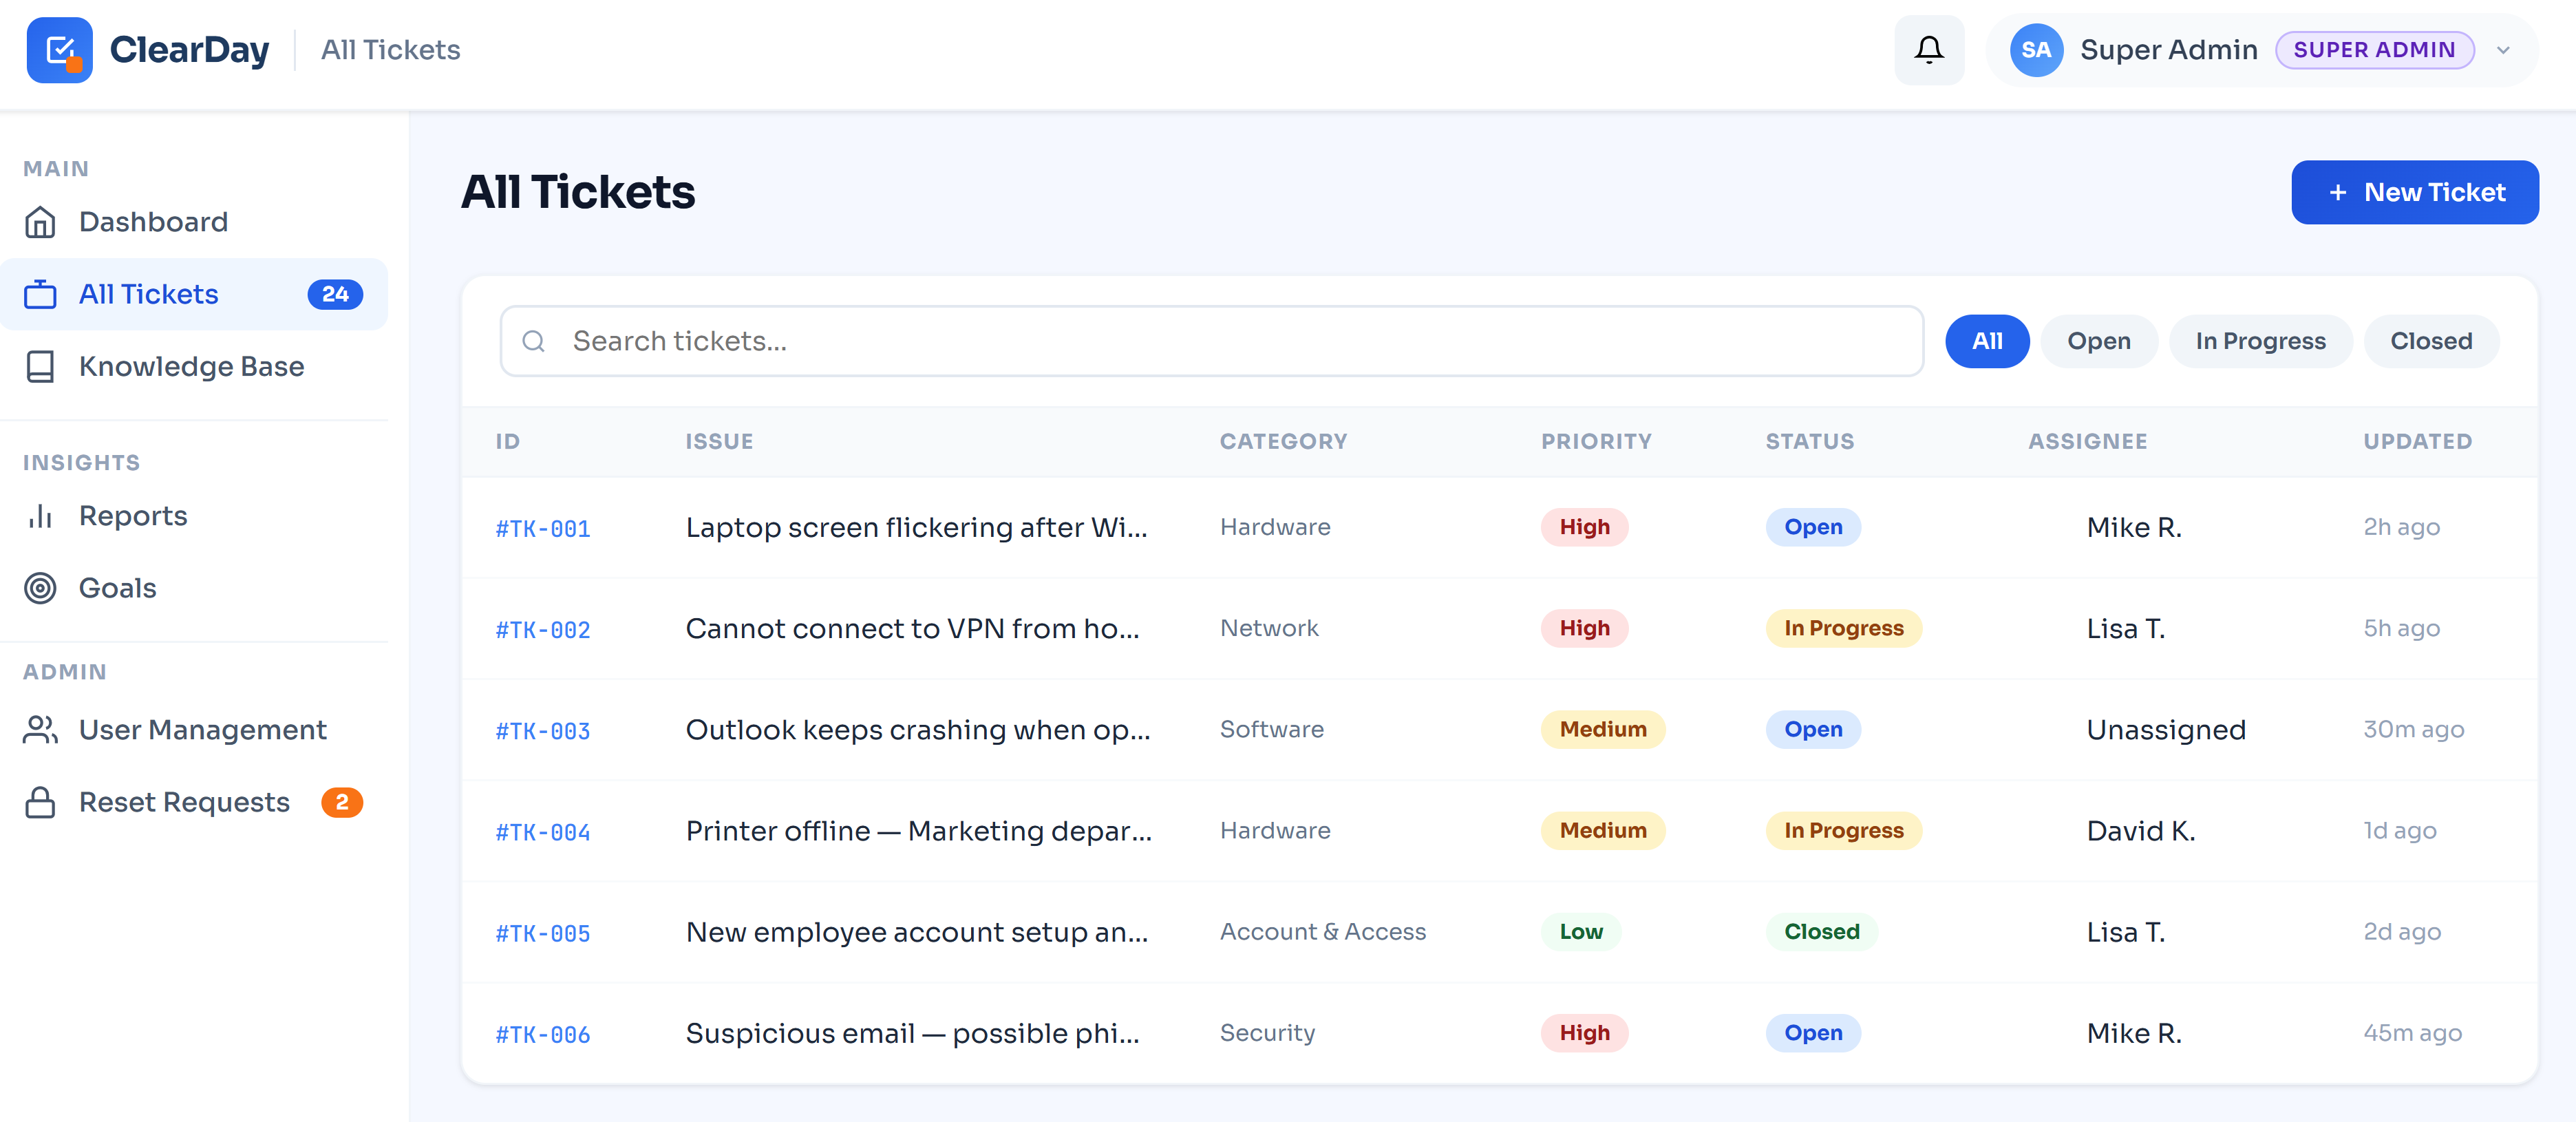2576x1122 pixels.
Task: Open ticket #TK-003
Action: coord(543,730)
